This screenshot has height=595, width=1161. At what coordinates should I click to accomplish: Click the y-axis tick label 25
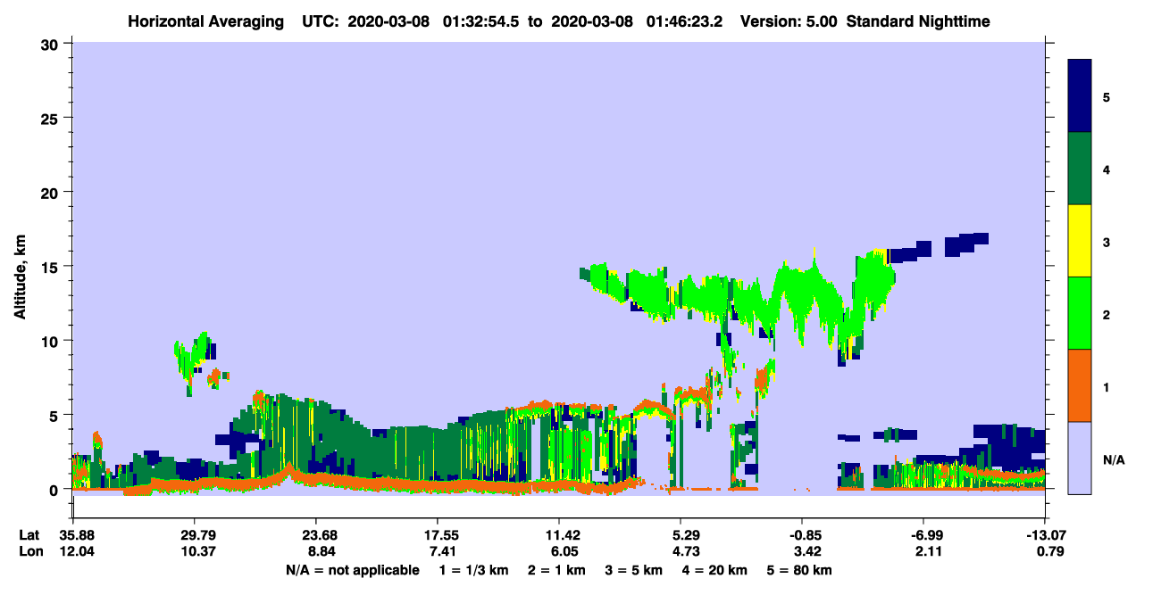(x=52, y=118)
